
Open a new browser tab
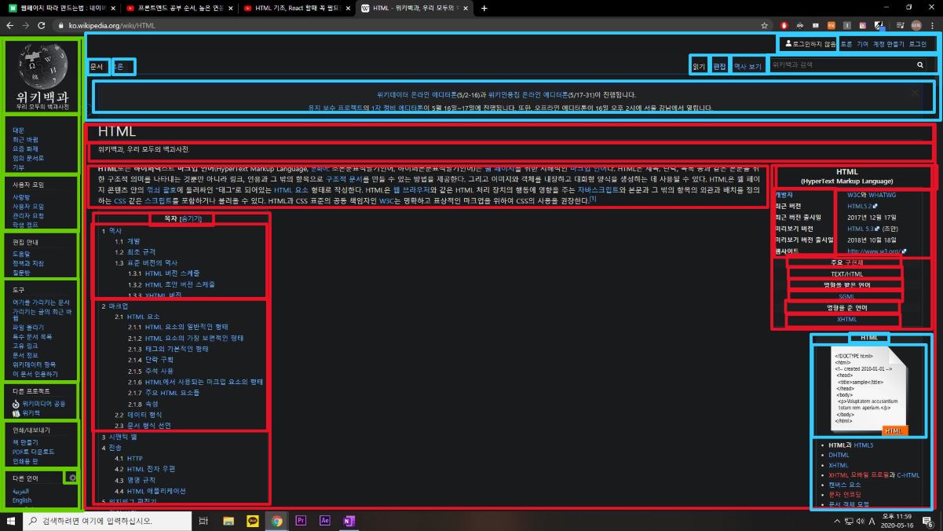pos(484,8)
